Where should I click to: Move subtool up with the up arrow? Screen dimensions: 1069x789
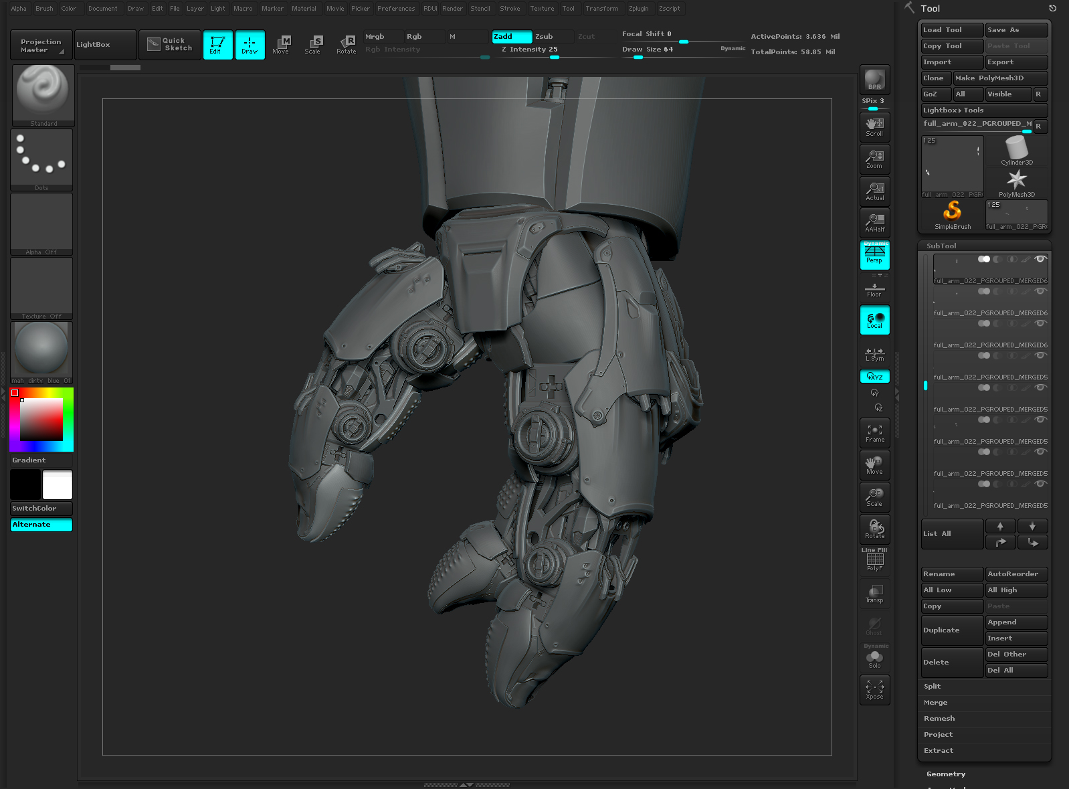tap(1000, 526)
